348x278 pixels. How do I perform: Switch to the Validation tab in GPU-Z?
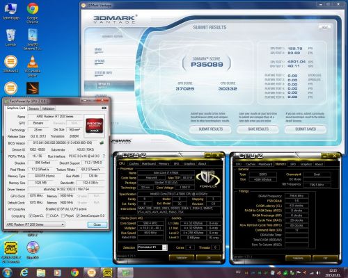(48, 108)
